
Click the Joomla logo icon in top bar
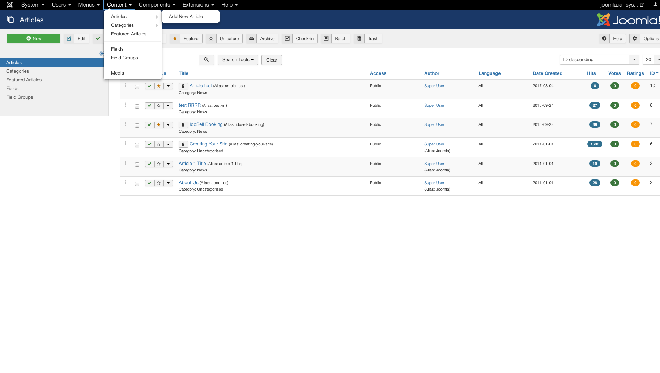(x=10, y=5)
